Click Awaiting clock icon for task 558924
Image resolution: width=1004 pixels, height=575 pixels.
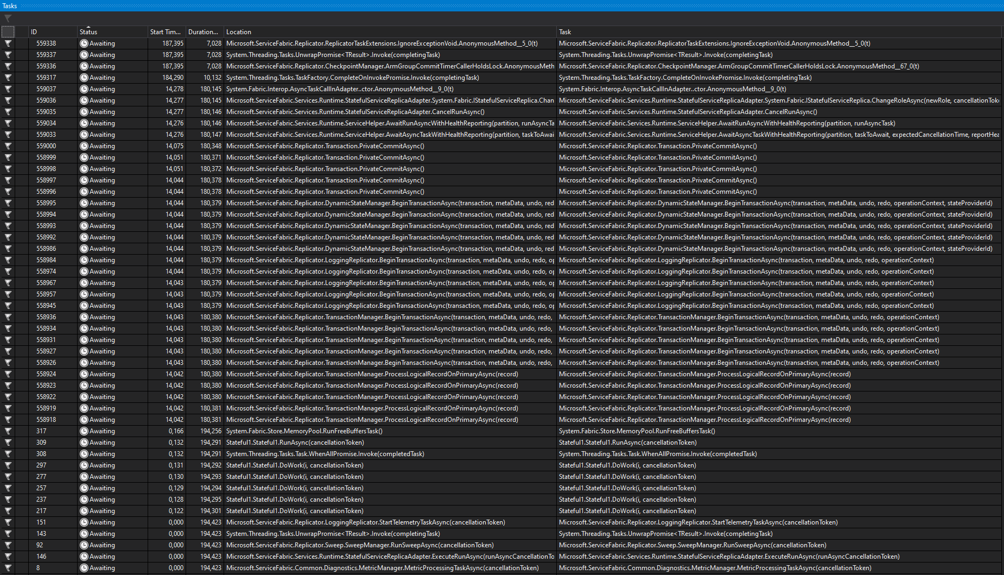(x=84, y=374)
